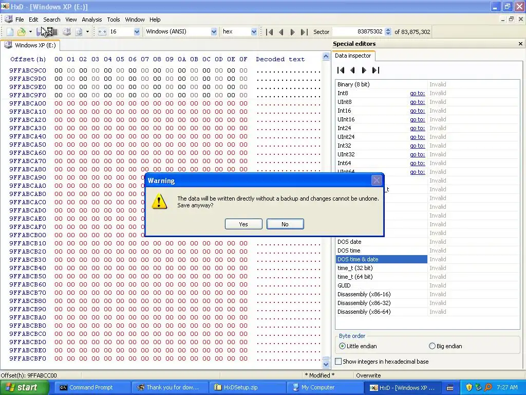Data inspector: step to next byte icon
Image resolution: width=526 pixels, height=395 pixels.
click(x=364, y=70)
